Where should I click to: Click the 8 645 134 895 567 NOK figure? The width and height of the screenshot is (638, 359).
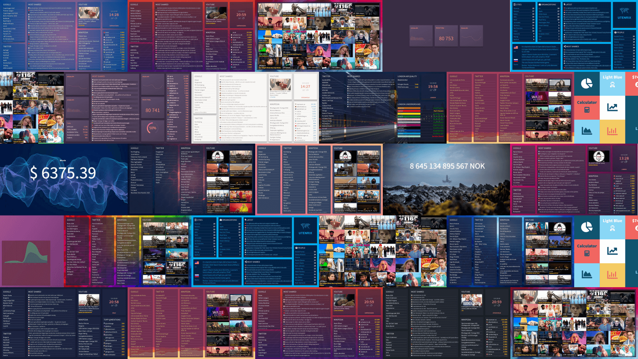click(x=447, y=166)
